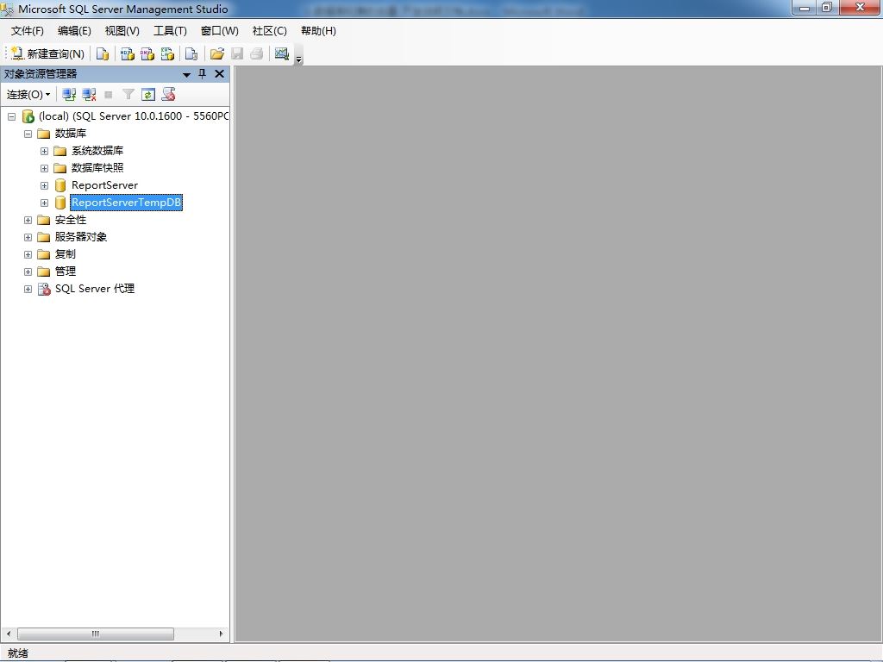Open the Activity Monitor icon
The image size is (883, 662).
tap(282, 53)
